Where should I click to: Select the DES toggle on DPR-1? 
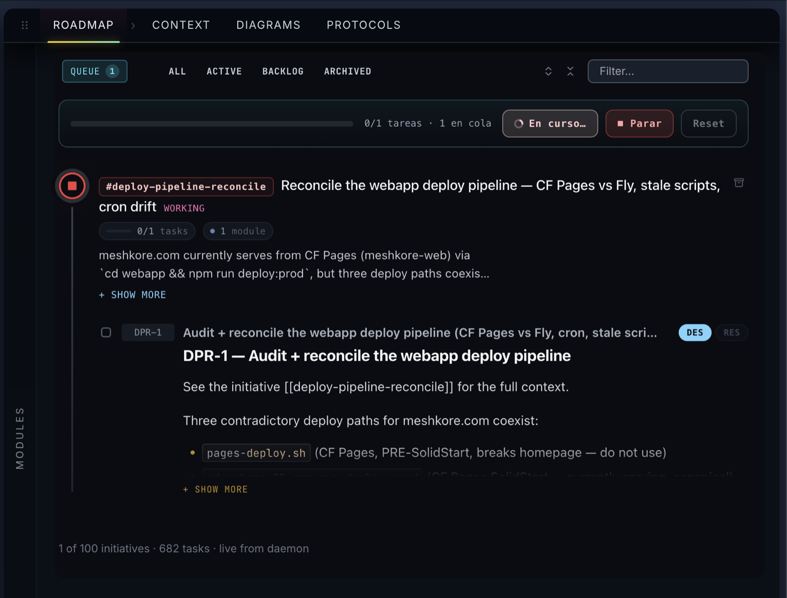[695, 333]
